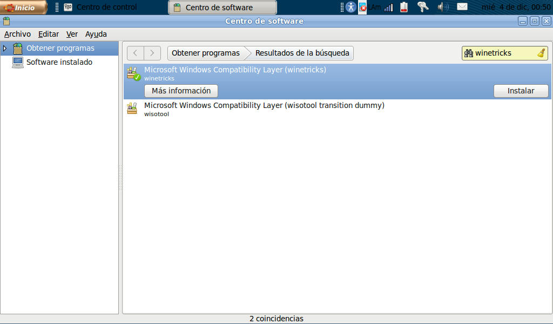Screen dimensions: 553x324
Task: Click the wisotool package icon
Action: (132, 108)
